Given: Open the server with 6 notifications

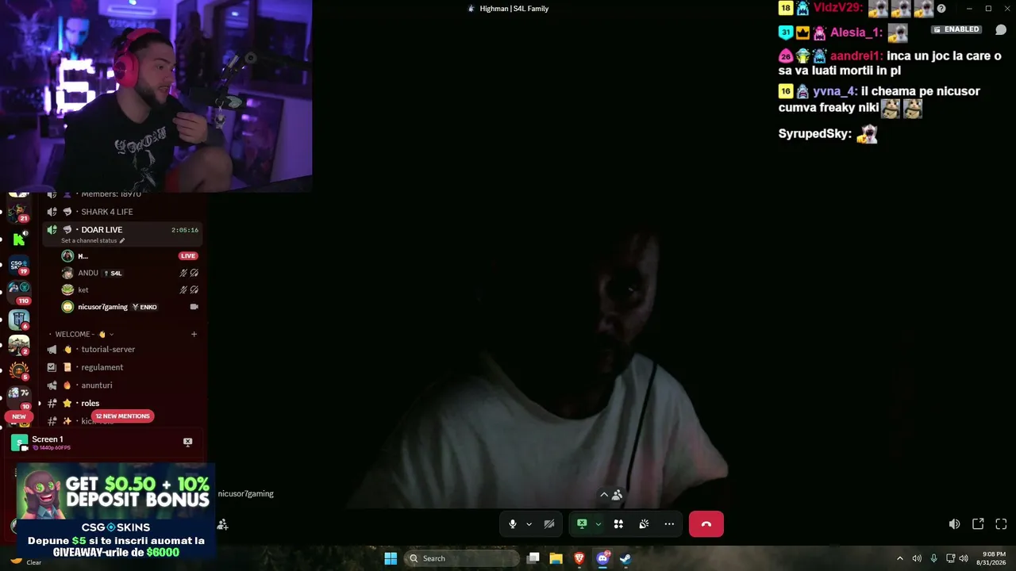Looking at the screenshot, I should 19,320.
